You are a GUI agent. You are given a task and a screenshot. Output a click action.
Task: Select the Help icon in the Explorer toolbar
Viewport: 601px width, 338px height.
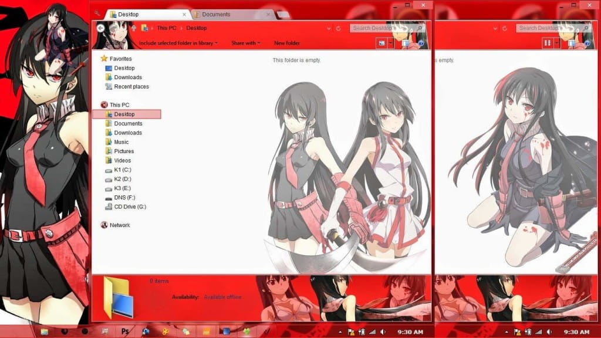pyautogui.click(x=421, y=43)
